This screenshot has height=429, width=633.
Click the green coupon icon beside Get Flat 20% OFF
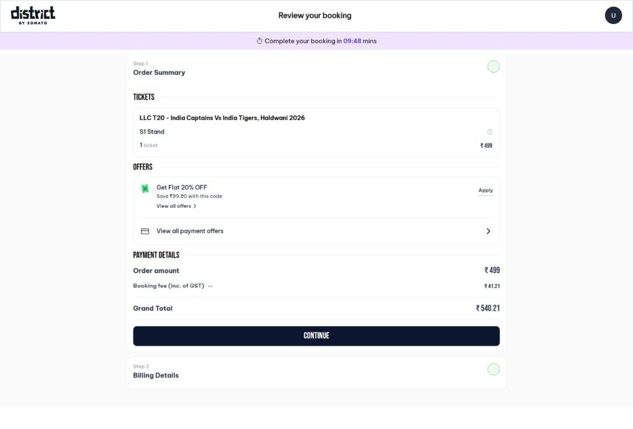143,188
